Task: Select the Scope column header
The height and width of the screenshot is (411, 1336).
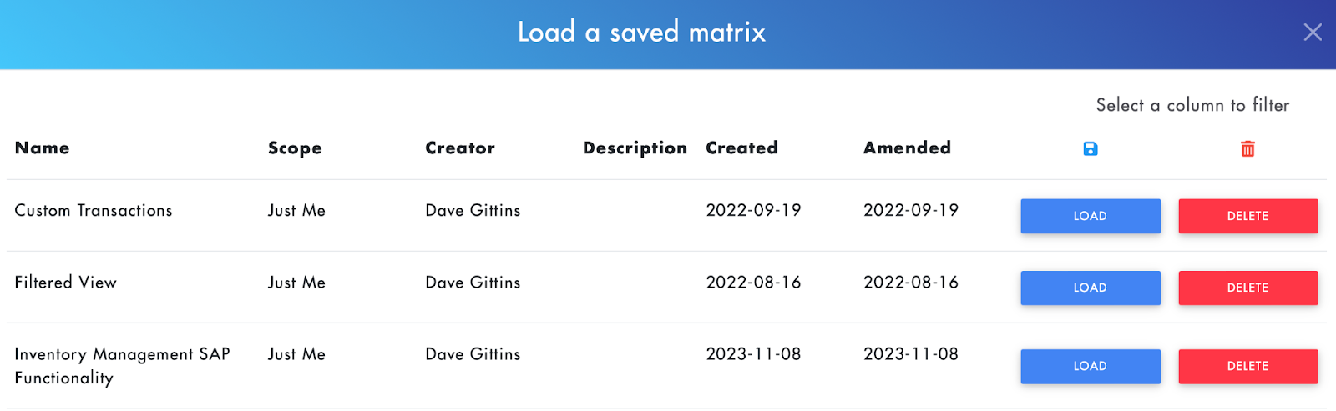Action: click(x=295, y=148)
